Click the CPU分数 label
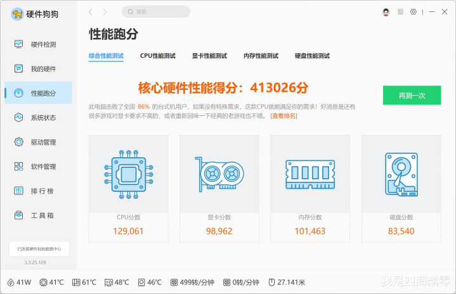 tap(129, 217)
